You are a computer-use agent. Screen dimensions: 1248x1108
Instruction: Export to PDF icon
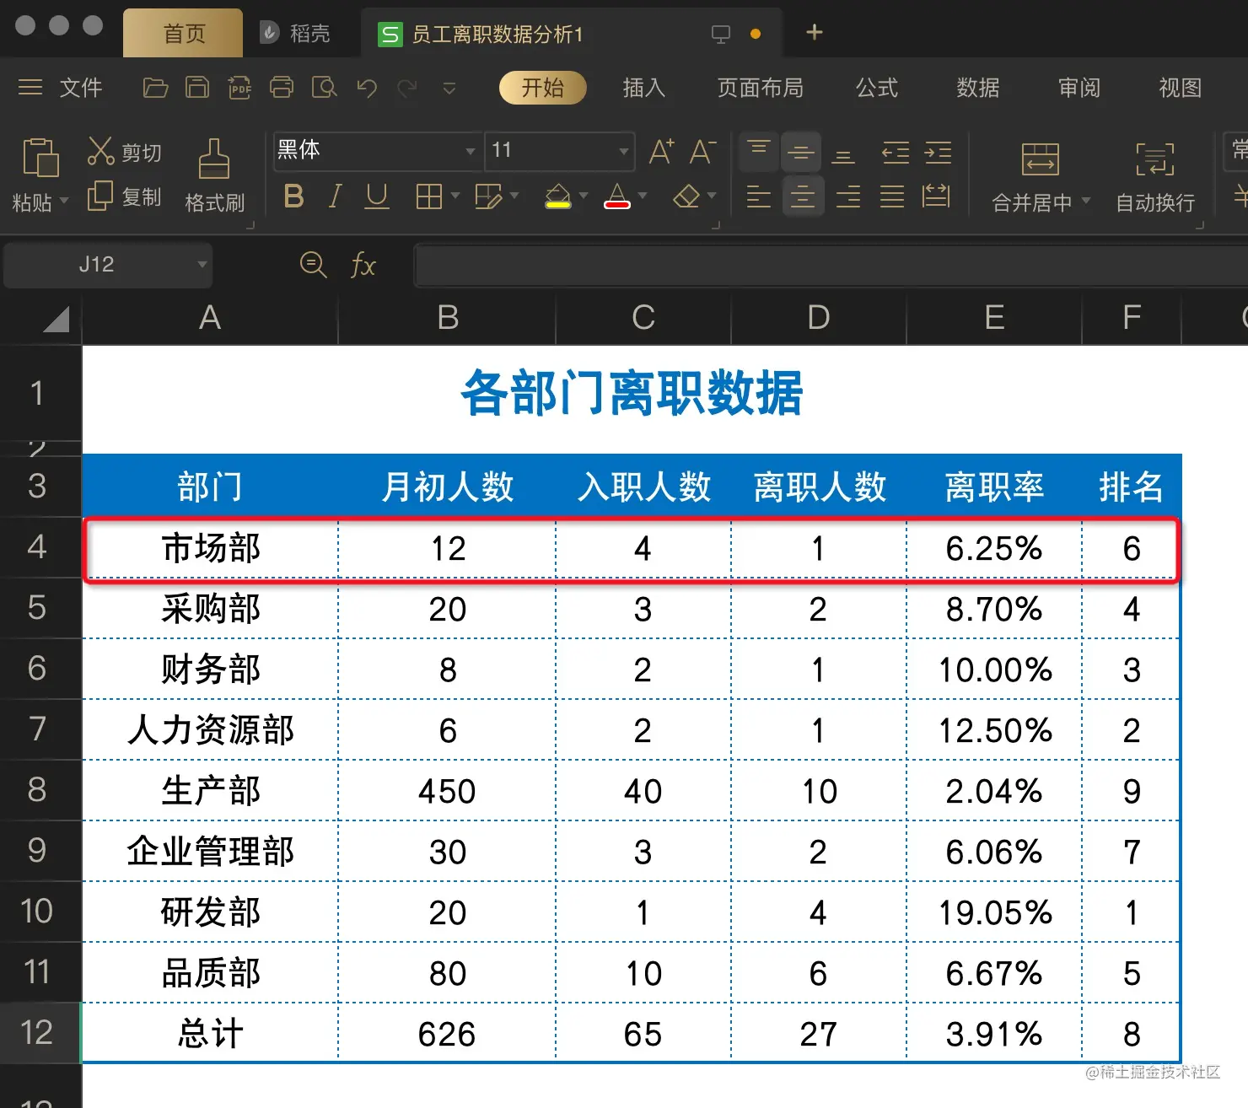239,88
